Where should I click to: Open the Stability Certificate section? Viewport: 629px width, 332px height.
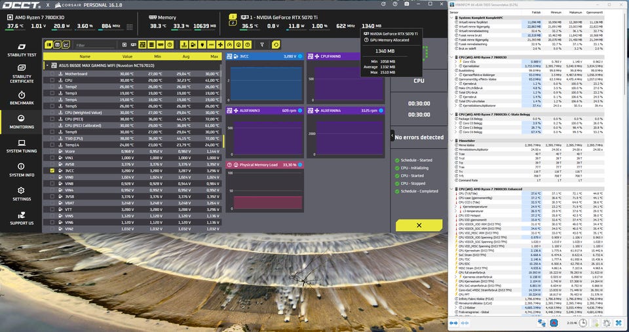[x=22, y=74]
